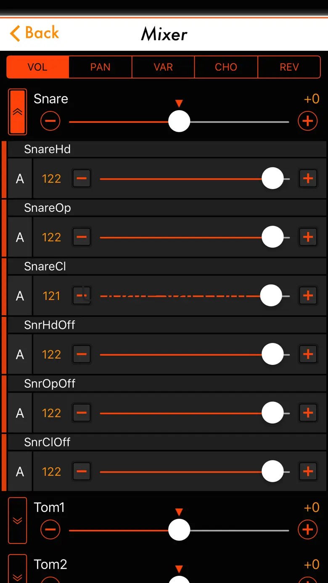Image resolution: width=328 pixels, height=583 pixels.
Task: Decrease SnareOp volume with minus icon
Action: tap(82, 237)
